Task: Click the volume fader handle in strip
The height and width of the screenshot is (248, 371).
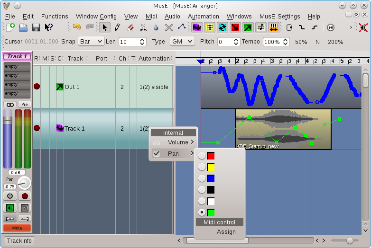Action: pyautogui.click(x=8, y=120)
